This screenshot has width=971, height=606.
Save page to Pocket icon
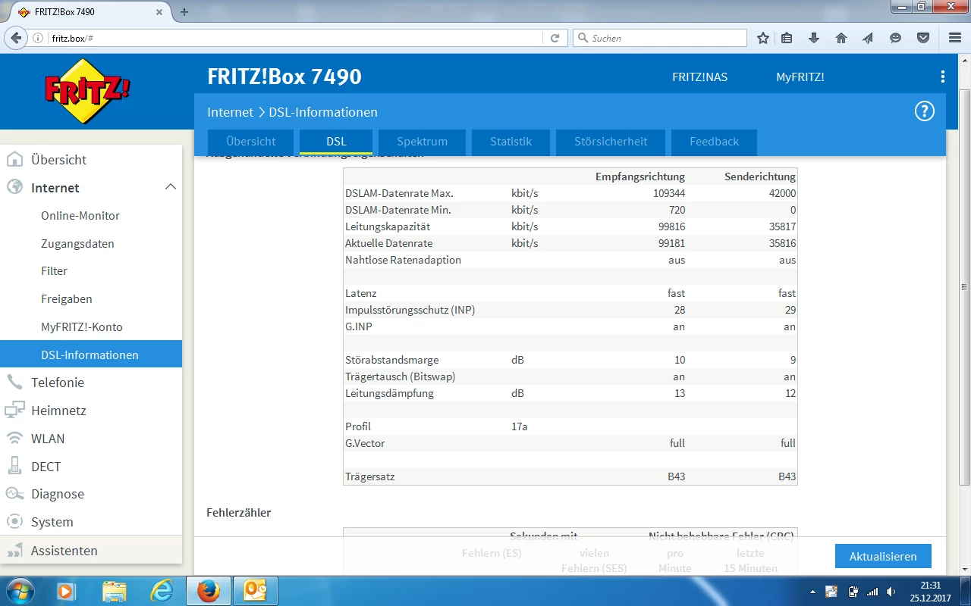pyautogui.click(x=923, y=38)
